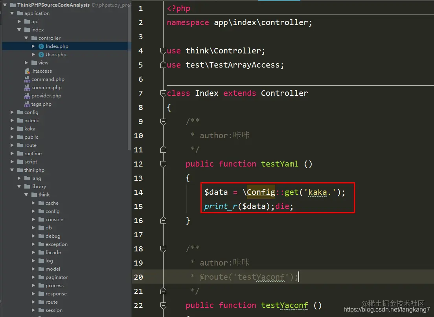Viewport: 434px width, 317px height.
Task: Click fold end marker at line 16
Action: (163, 220)
